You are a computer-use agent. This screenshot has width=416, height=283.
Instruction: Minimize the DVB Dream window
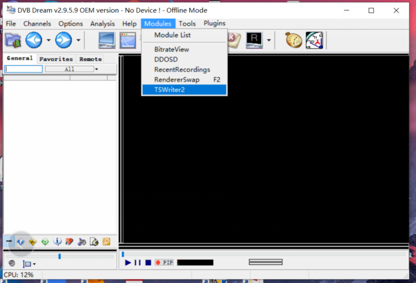[x=347, y=10]
